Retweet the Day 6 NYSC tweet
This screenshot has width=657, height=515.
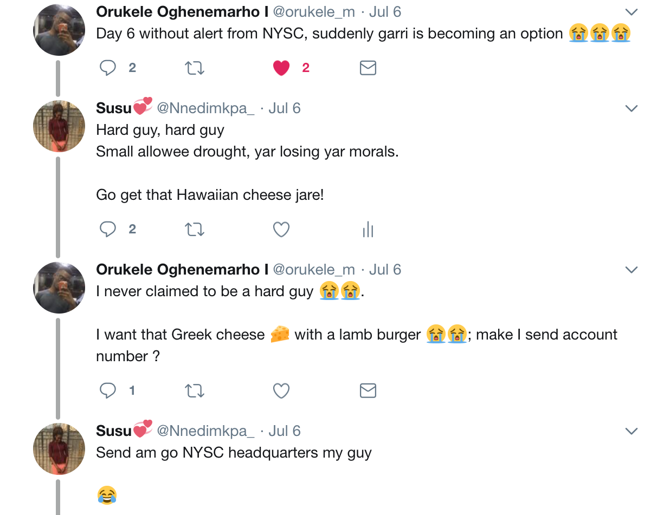pos(195,68)
